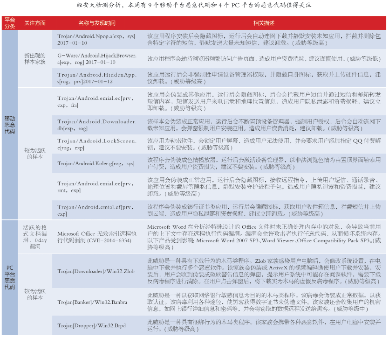Click the emial.ec description about 邮箱转发短信内容
This screenshot has width=389, height=338.
(x=264, y=101)
